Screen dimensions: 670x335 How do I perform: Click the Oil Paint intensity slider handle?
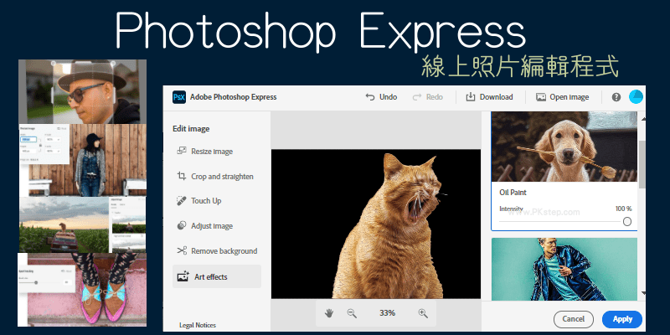tap(626, 221)
